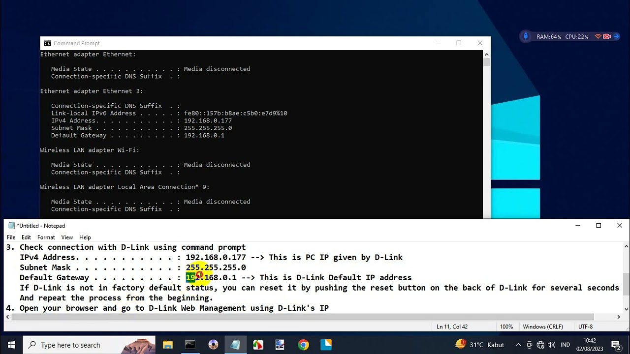Image resolution: width=630 pixels, height=354 pixels.
Task: Click '100%' zoom level in Notepad status bar
Action: (x=506, y=326)
